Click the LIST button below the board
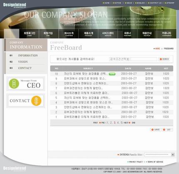The height and width of the screenshot is (174, 179). (167, 130)
